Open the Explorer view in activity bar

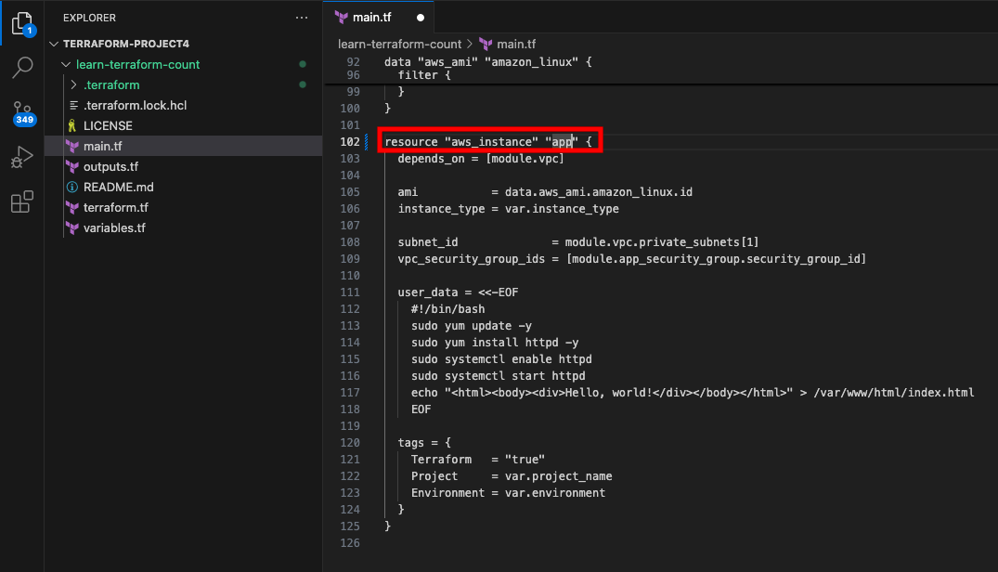pyautogui.click(x=22, y=24)
